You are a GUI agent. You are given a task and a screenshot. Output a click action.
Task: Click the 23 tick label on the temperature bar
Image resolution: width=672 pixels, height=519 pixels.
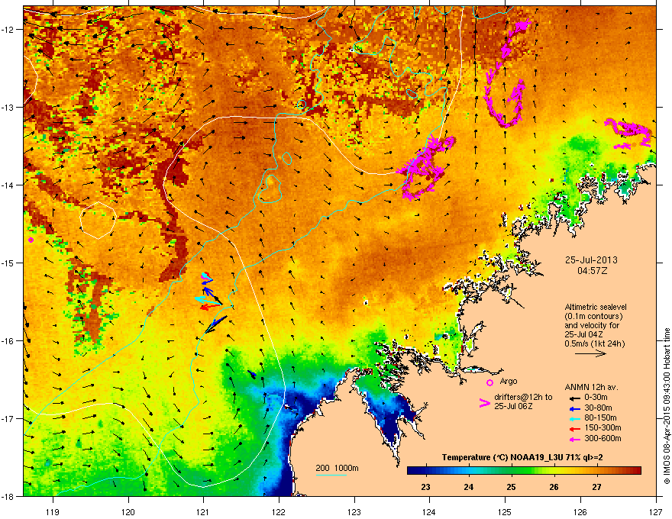click(425, 487)
